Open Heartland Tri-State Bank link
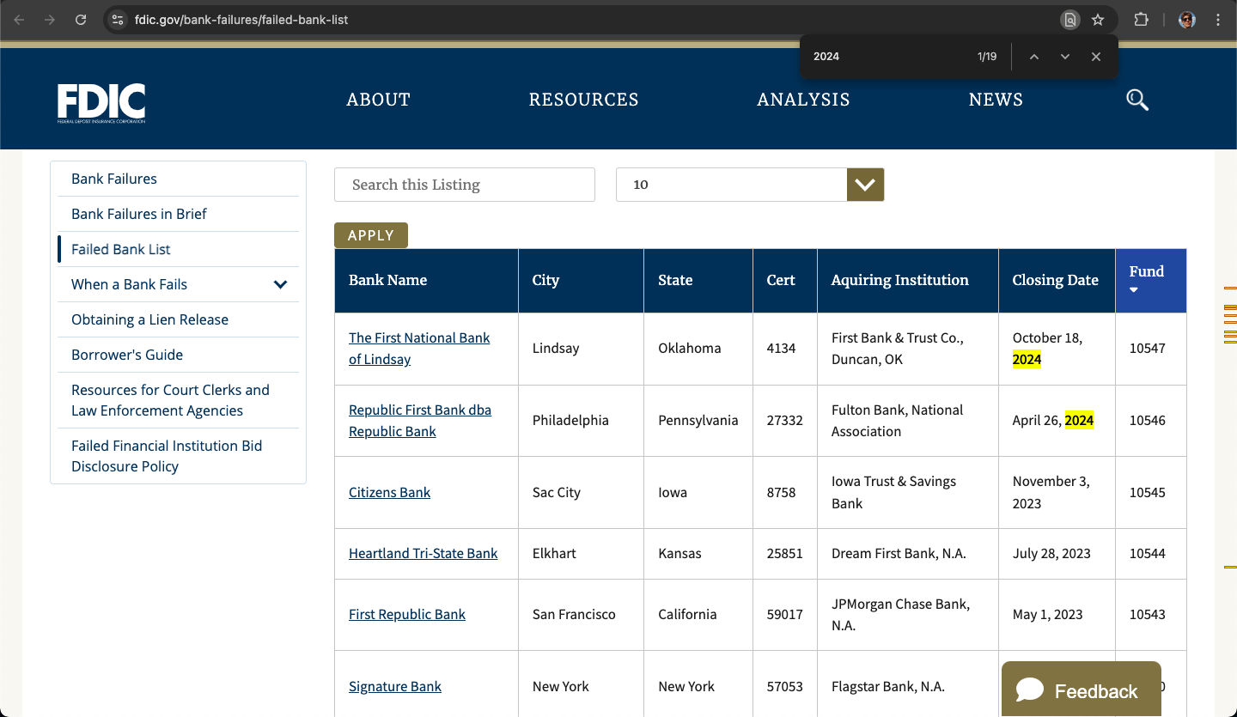The width and height of the screenshot is (1237, 717). click(x=423, y=553)
